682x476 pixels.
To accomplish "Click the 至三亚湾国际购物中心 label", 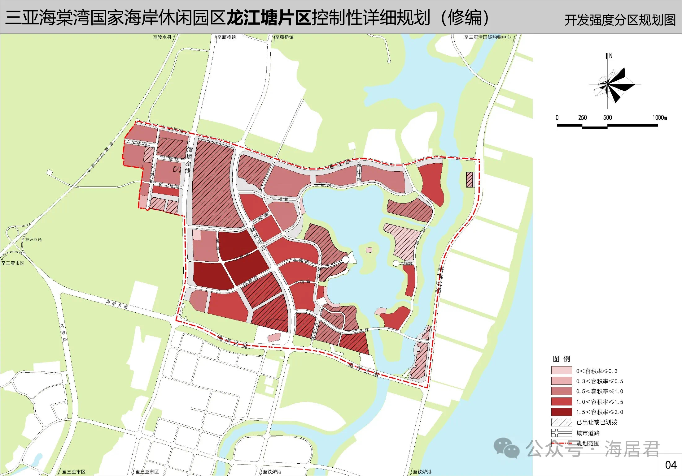I will click(x=487, y=37).
